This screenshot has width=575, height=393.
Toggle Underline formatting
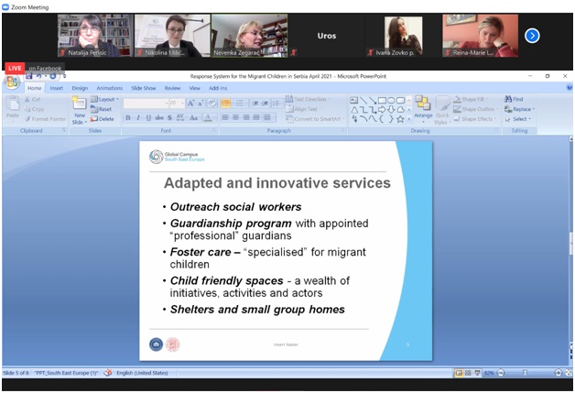[x=147, y=117]
